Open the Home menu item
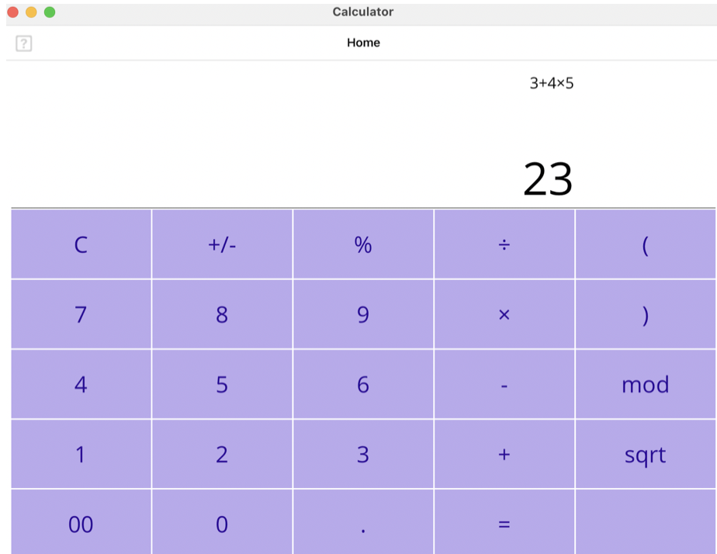The height and width of the screenshot is (554, 717). point(363,43)
